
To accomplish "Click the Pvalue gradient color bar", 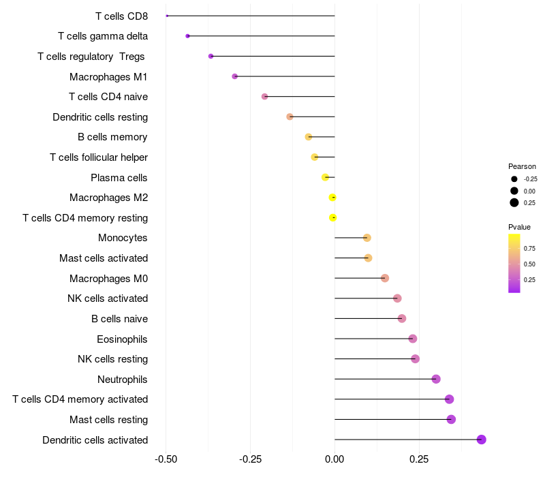I will pos(514,263).
